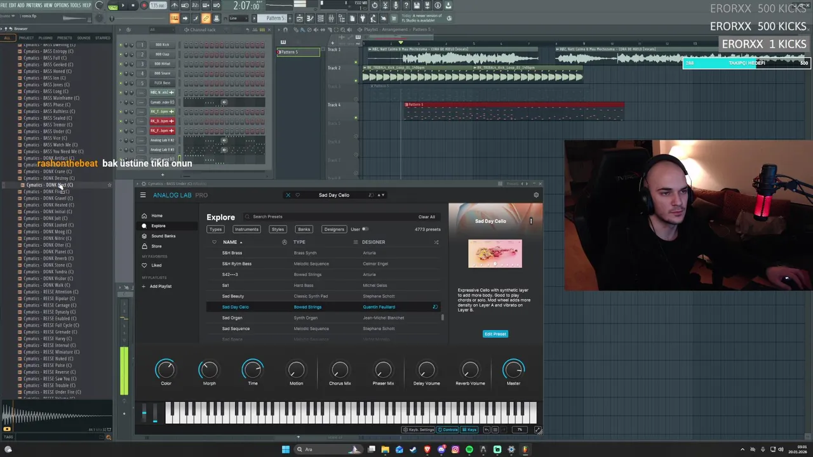Select the Analog Lab V #2 channel
Image resolution: width=813 pixels, height=457 pixels.
coord(163,140)
